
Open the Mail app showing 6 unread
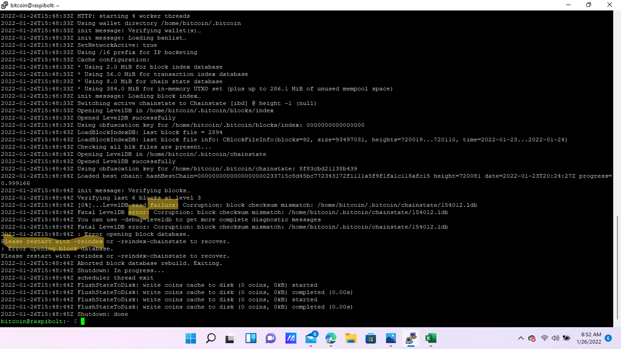[311, 338]
